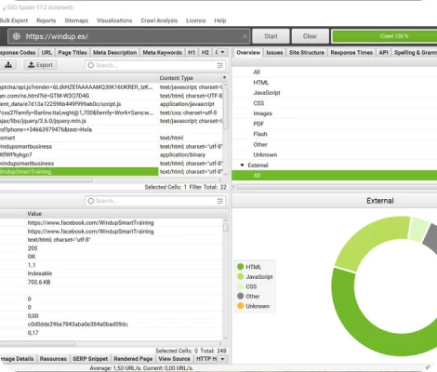Select the jquery.min.js URL row
Screen dimensions: 437x372
[79, 121]
